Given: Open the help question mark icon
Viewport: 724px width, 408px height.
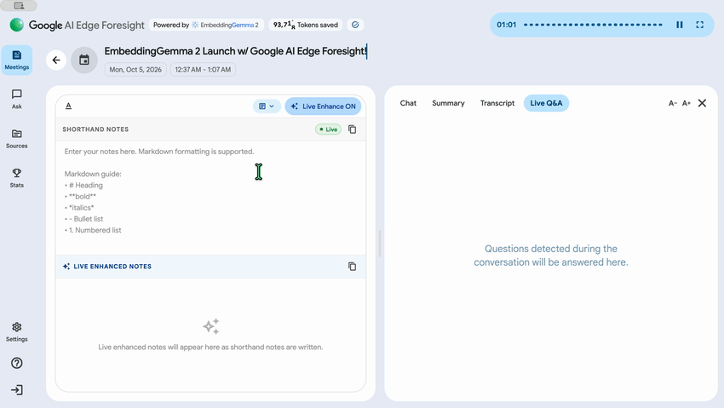Looking at the screenshot, I should coord(17,363).
